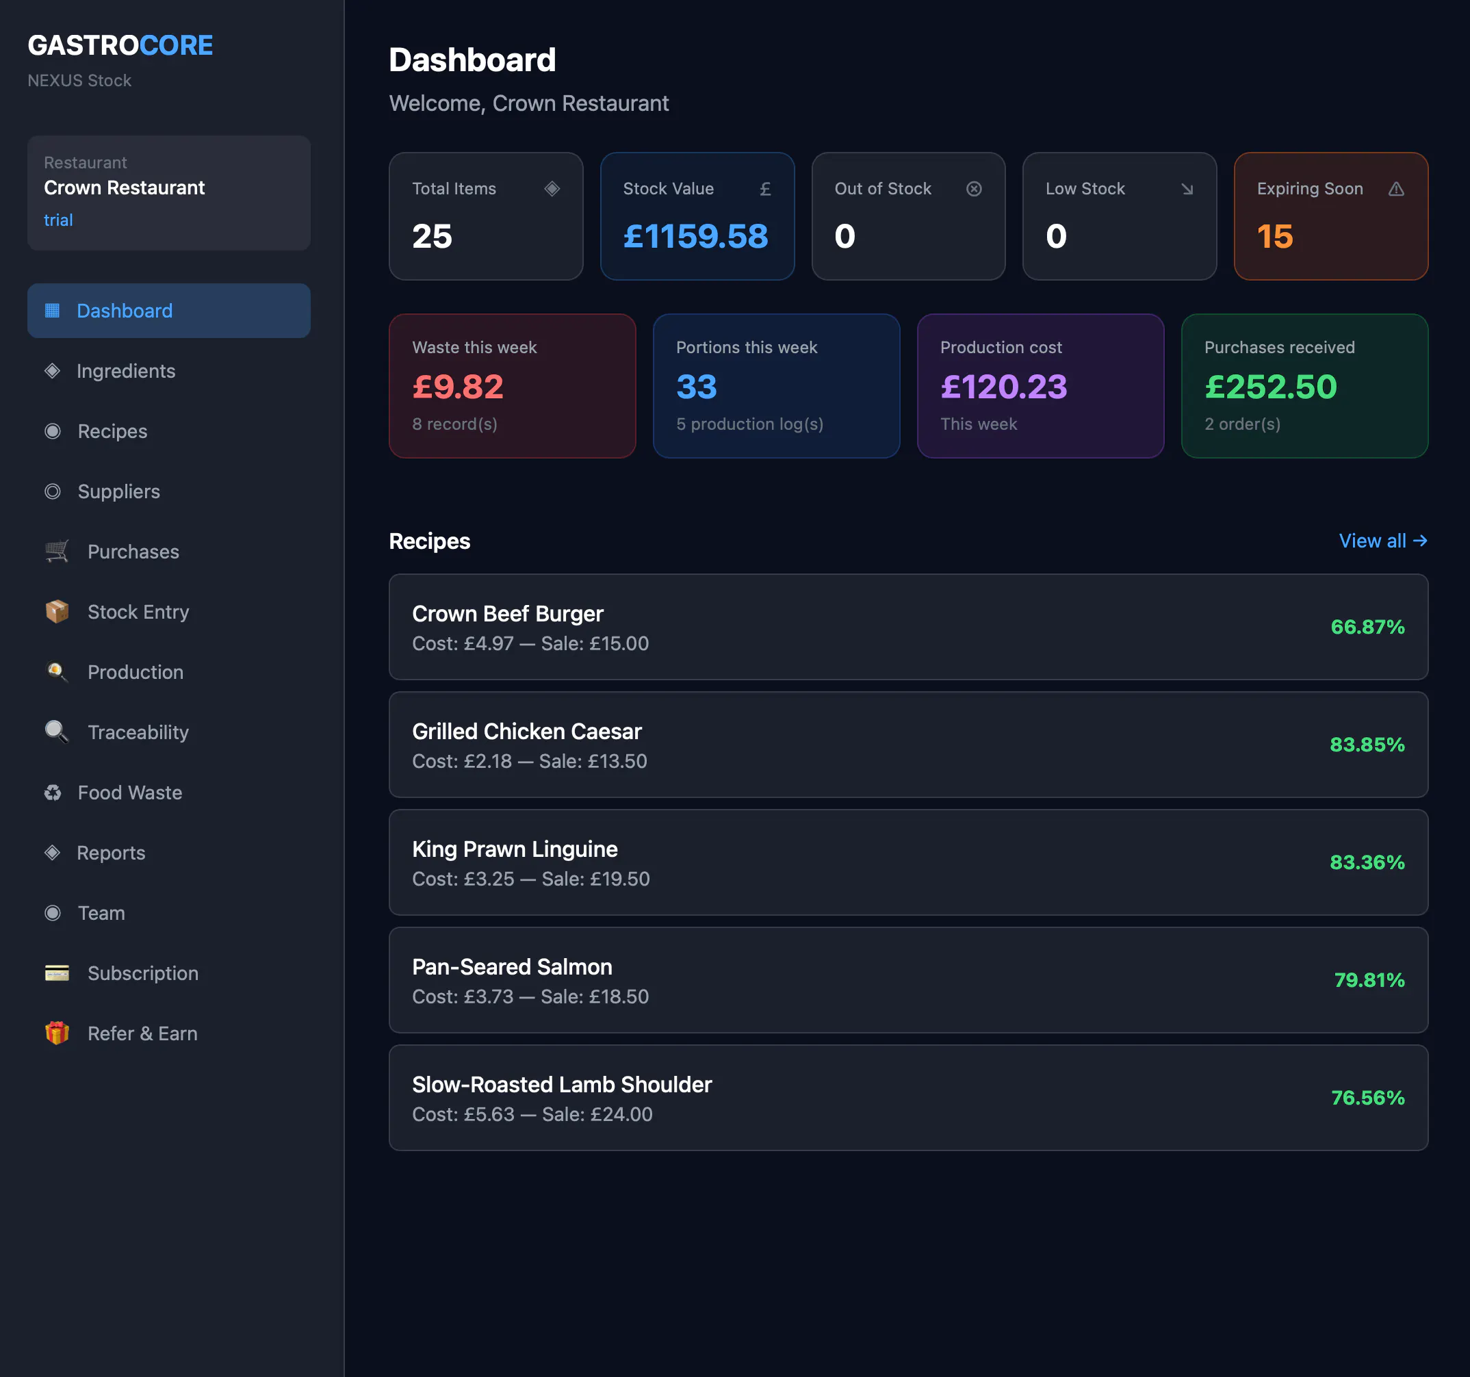Click the diamond icon on Total Items card
This screenshot has width=1470, height=1377.
552,189
